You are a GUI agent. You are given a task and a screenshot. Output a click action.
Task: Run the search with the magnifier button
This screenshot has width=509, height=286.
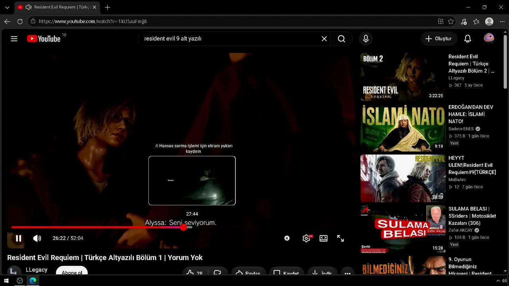click(x=341, y=39)
